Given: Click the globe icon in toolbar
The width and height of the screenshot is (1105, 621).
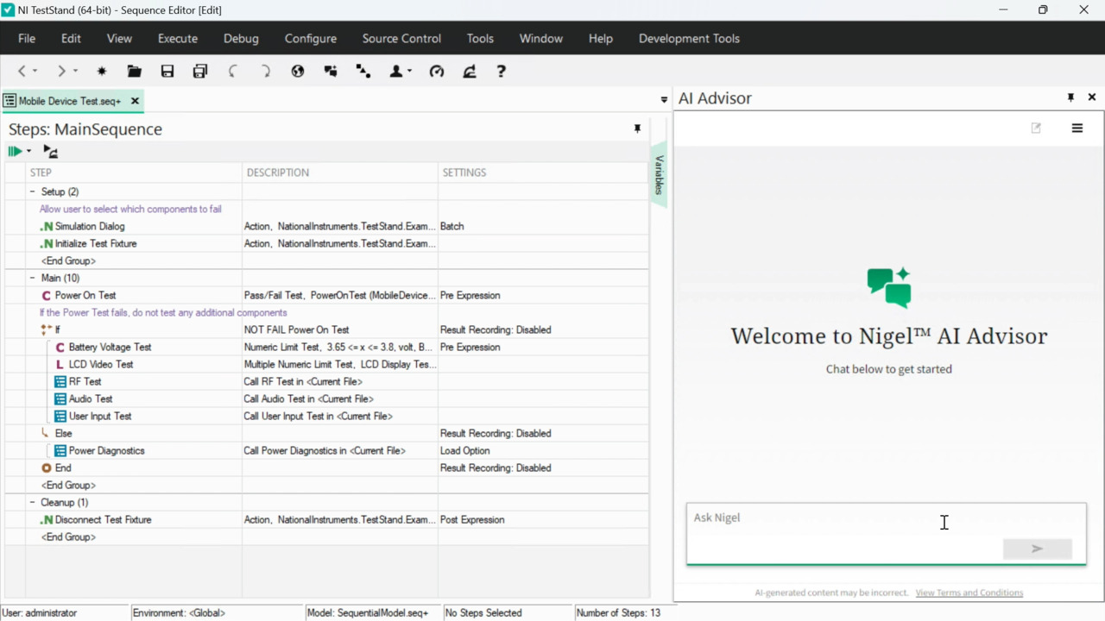Looking at the screenshot, I should 298,72.
